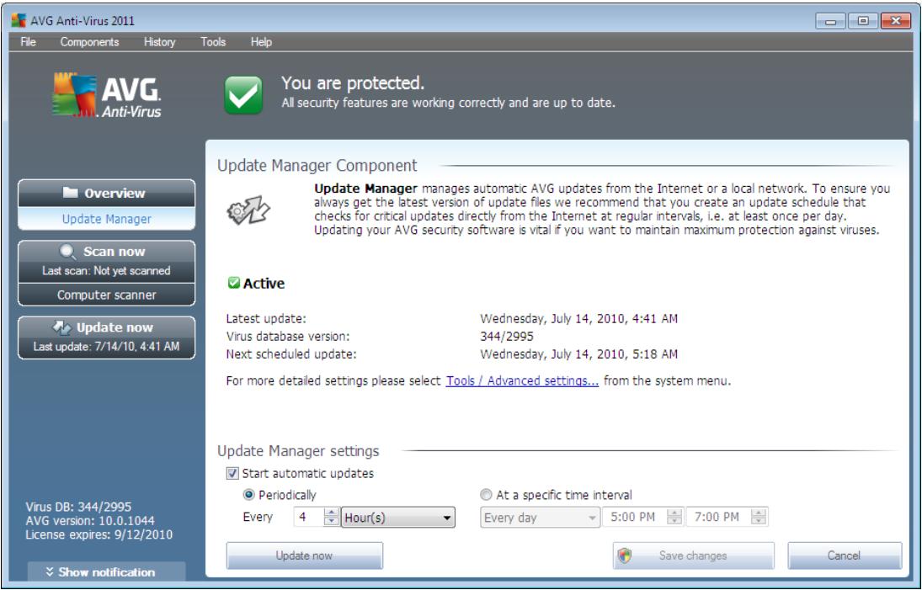The image size is (922, 590).
Task: Decrease the Every interval value
Action: (x=332, y=522)
